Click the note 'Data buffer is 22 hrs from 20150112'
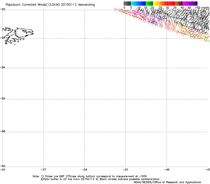 tap(69, 179)
